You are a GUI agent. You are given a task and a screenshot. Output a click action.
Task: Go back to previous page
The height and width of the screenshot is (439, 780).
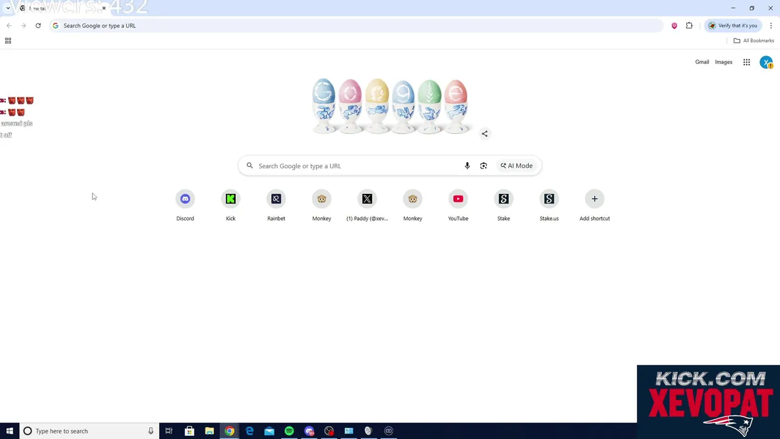(x=9, y=26)
